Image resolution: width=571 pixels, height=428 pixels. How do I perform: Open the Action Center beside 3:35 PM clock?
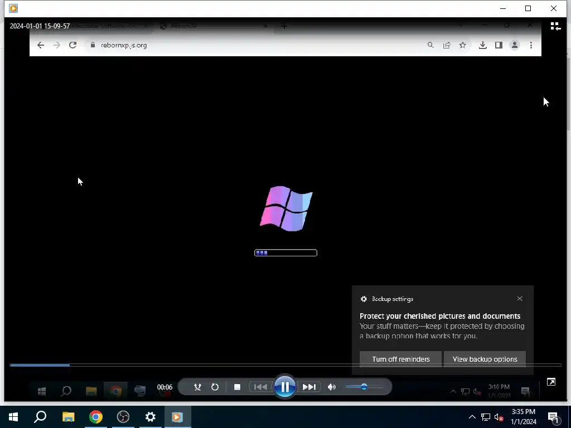pos(553,417)
